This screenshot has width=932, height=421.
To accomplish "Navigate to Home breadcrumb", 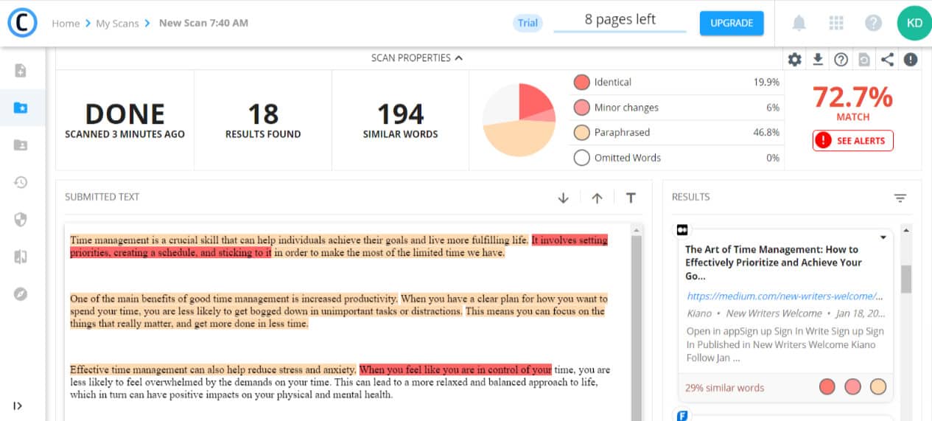I will click(x=66, y=23).
